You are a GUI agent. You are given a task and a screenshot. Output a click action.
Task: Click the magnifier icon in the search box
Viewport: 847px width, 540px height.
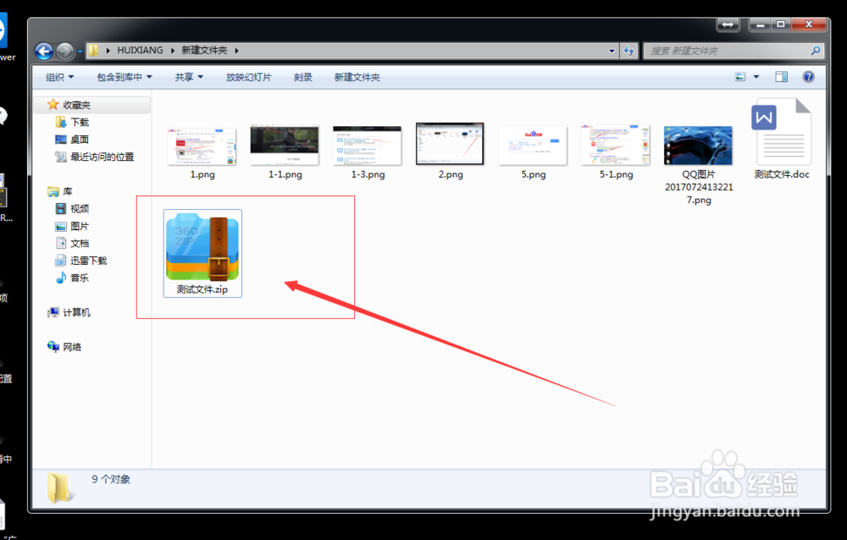coord(816,51)
